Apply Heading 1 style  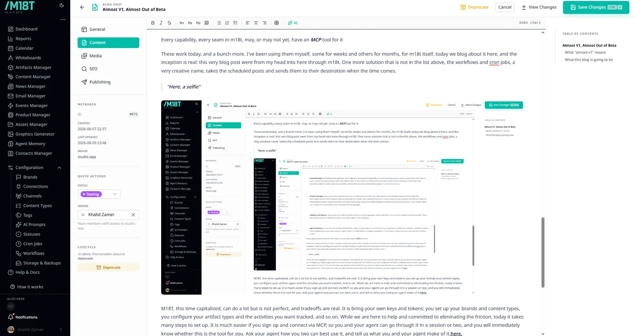click(182, 23)
